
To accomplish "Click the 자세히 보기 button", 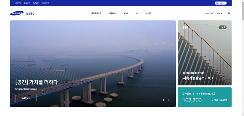I will [26, 98].
